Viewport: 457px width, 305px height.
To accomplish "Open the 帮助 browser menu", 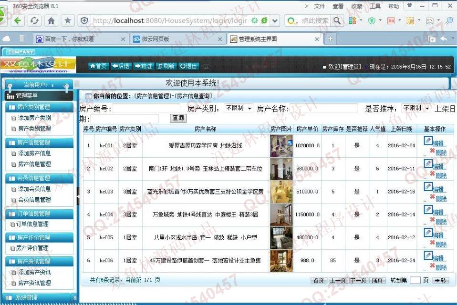I will pyautogui.click(x=394, y=6).
